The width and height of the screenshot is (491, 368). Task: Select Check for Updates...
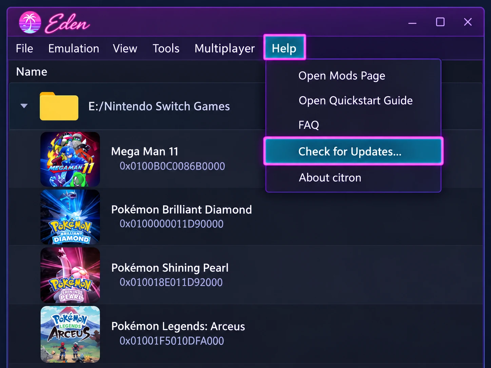[353, 151]
